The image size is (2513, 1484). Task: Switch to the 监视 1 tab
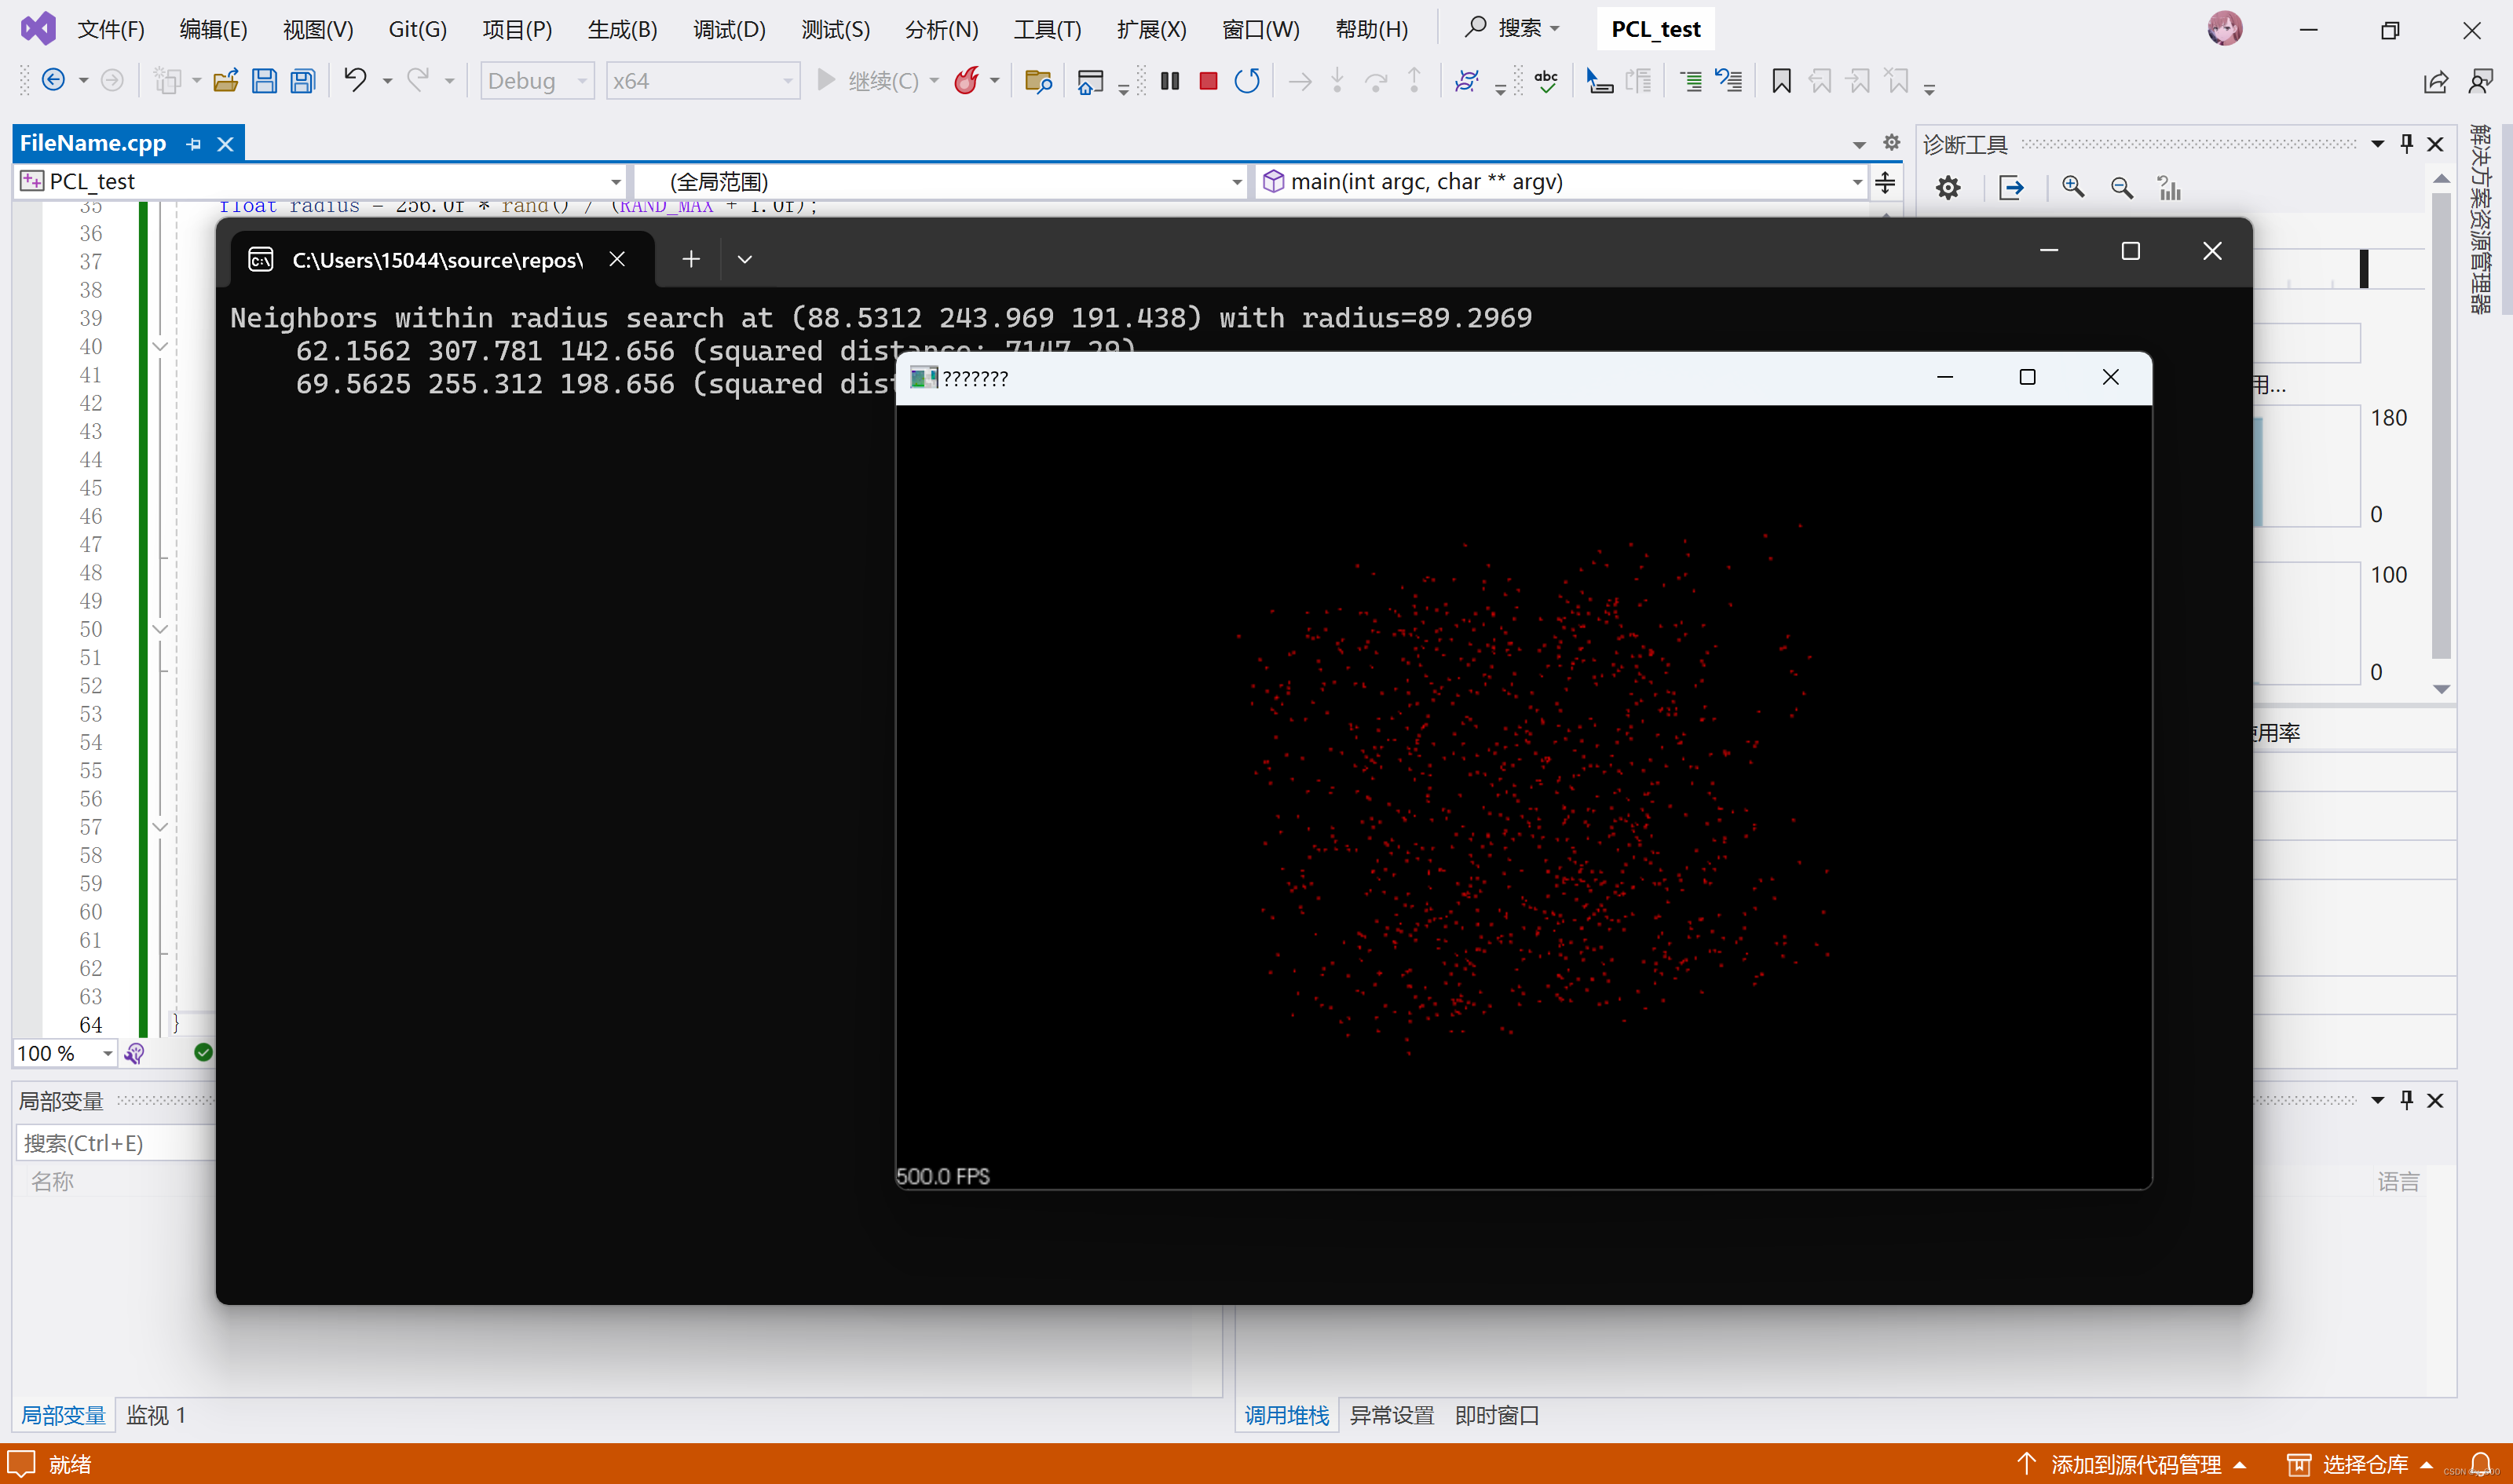(155, 1415)
